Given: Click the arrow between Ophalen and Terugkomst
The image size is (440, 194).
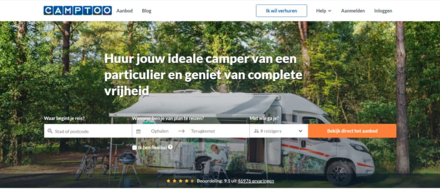Looking at the screenshot, I should coord(181,131).
